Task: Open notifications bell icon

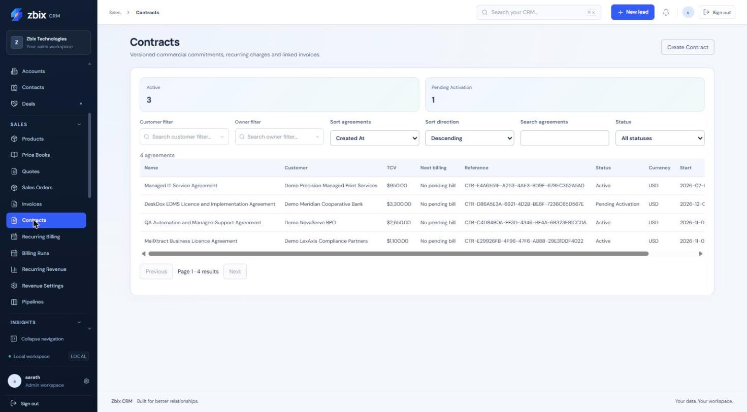Action: 666,12
